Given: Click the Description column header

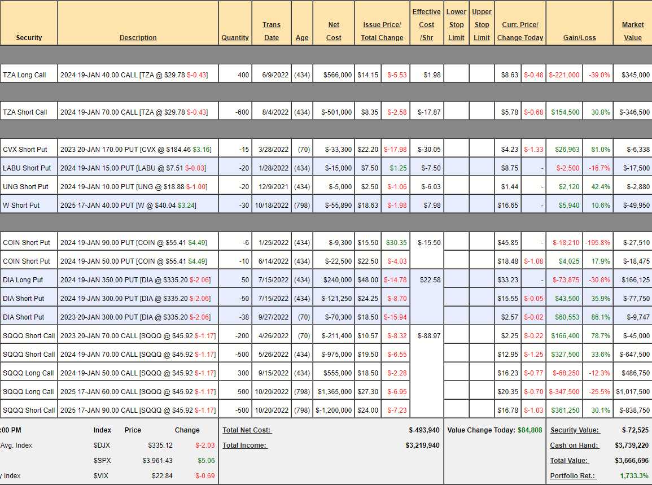Looking at the screenshot, I should [138, 38].
